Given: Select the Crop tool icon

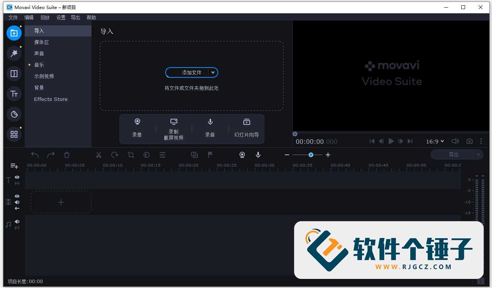Looking at the screenshot, I should pos(131,155).
